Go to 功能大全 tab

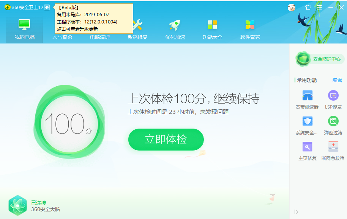pyautogui.click(x=213, y=29)
